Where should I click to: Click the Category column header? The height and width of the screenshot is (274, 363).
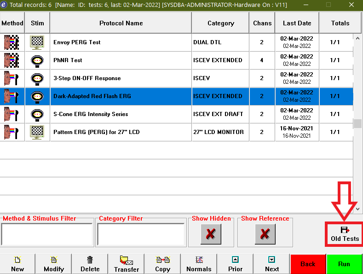pyautogui.click(x=221, y=23)
